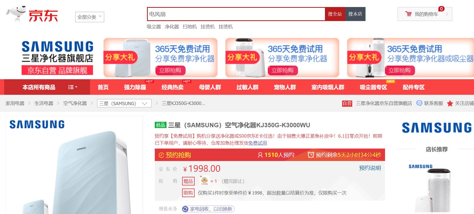
Task: Select the 过敏人群 tab
Action: (x=247, y=87)
